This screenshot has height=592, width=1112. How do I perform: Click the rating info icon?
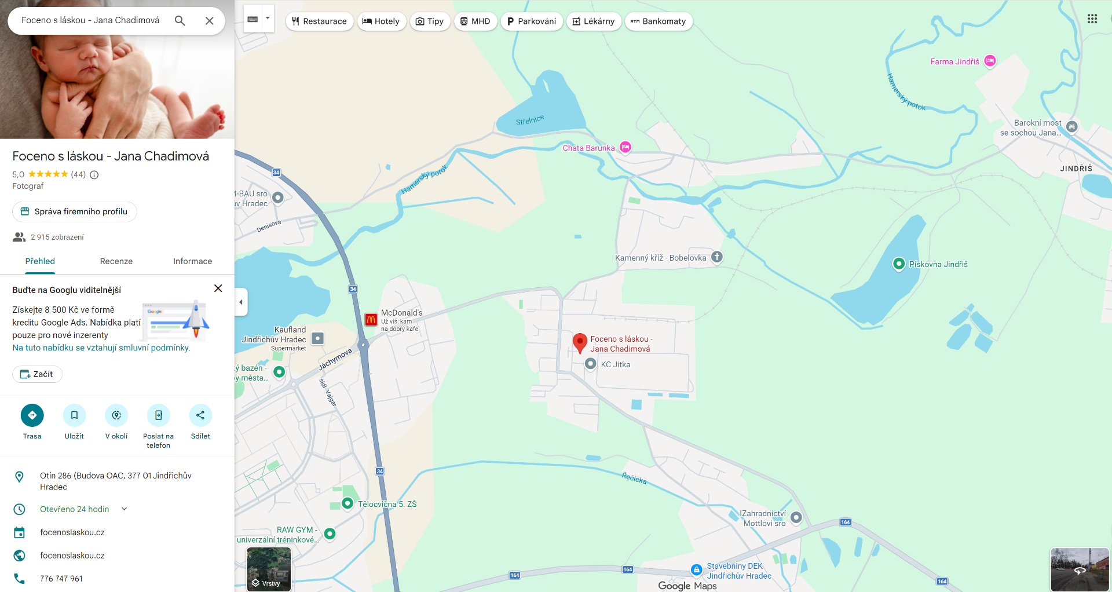pos(94,175)
